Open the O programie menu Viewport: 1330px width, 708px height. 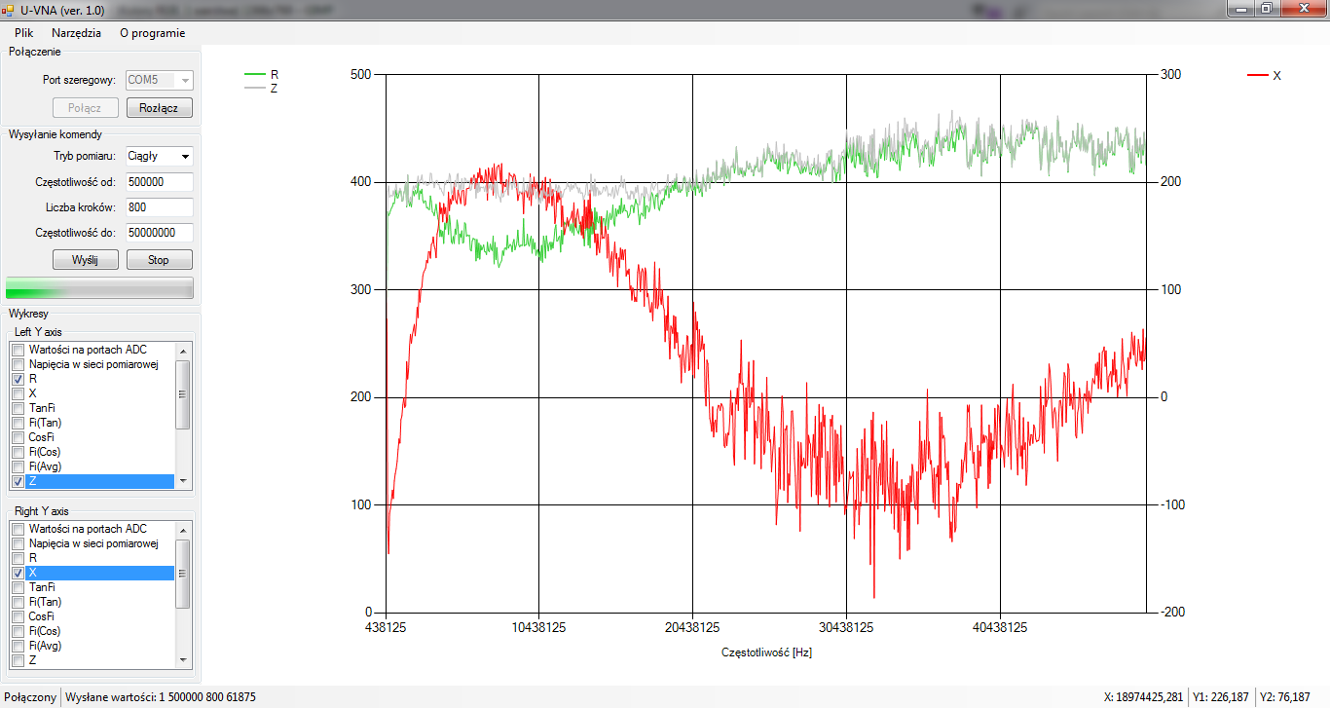(152, 32)
